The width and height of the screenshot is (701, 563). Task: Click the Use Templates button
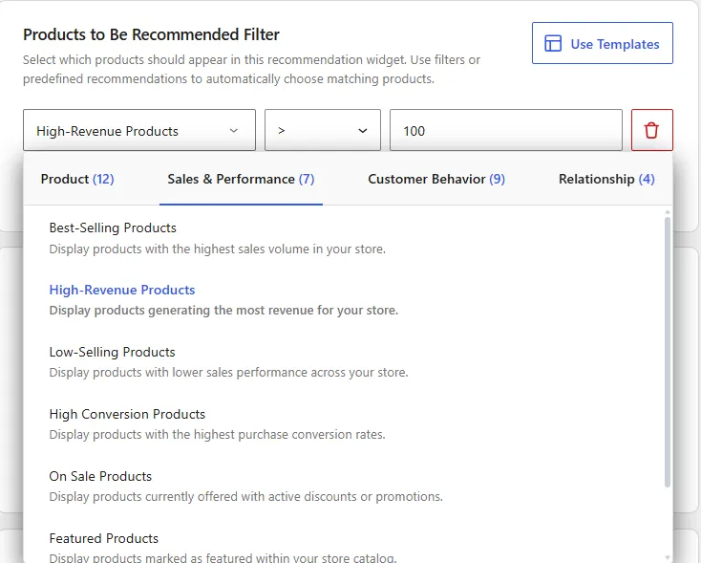pyautogui.click(x=603, y=43)
